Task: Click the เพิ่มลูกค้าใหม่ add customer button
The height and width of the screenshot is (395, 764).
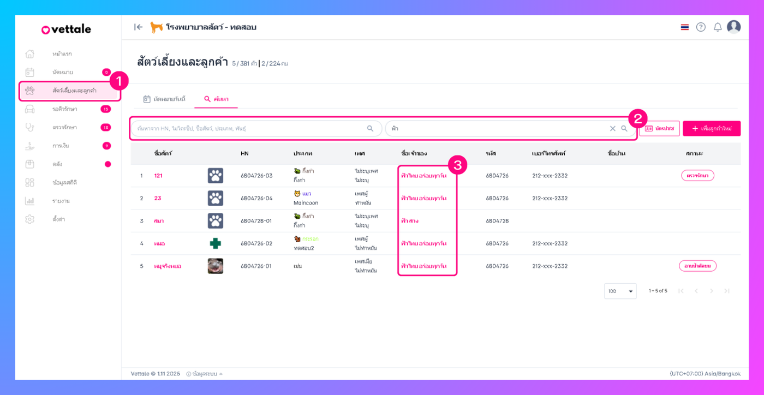Action: [x=712, y=129]
